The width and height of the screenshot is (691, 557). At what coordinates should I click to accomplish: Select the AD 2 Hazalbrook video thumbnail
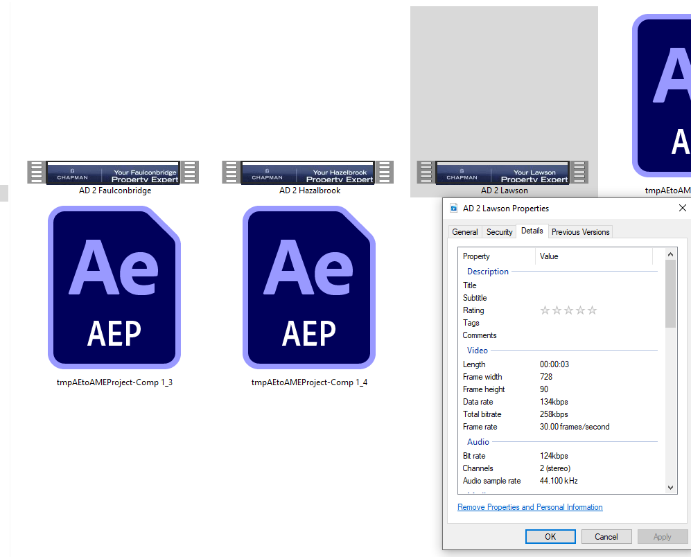308,172
